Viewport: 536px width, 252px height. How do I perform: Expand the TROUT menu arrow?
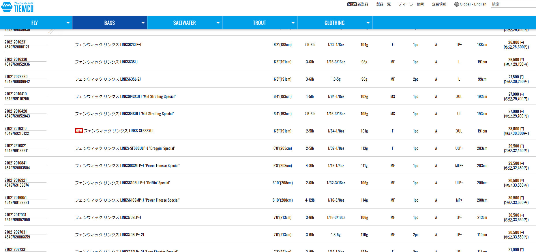293,23
